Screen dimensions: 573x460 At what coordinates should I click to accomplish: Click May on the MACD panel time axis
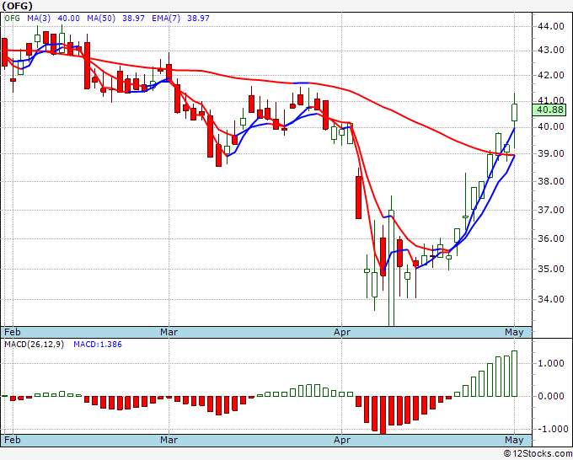514,440
